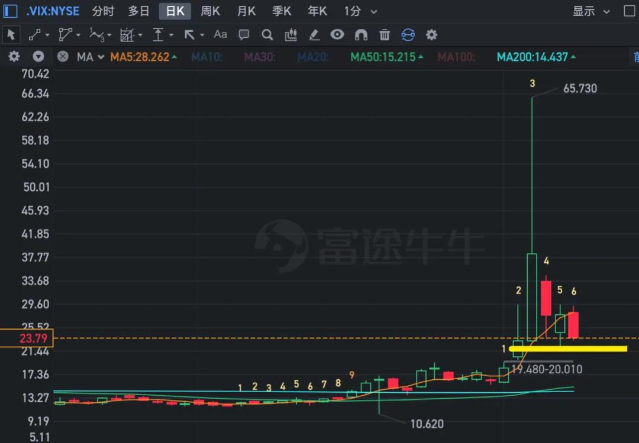Open the trend line drawing tool
The width and height of the screenshot is (639, 443).
35,35
